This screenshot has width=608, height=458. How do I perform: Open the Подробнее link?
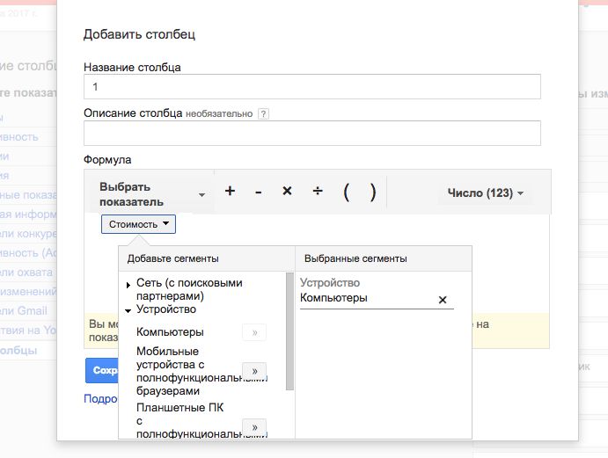click(x=100, y=399)
